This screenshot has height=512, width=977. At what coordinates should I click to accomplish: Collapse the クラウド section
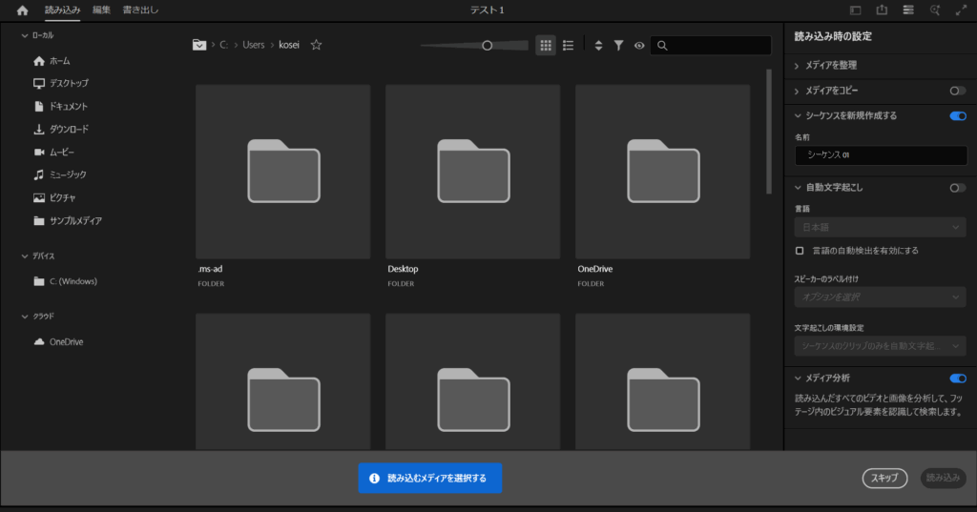(x=25, y=317)
